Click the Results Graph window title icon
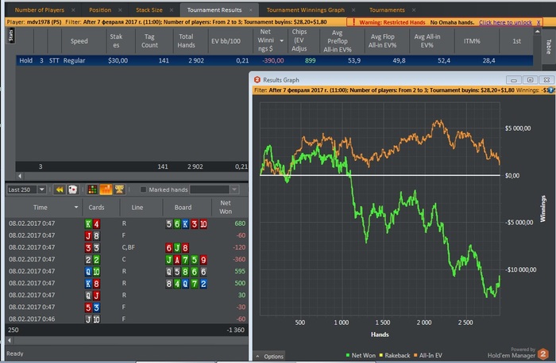This screenshot has height=363, width=556. point(257,79)
